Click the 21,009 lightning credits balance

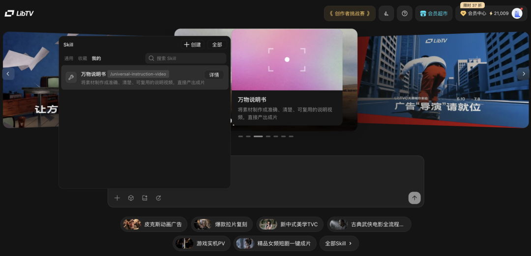(x=499, y=14)
